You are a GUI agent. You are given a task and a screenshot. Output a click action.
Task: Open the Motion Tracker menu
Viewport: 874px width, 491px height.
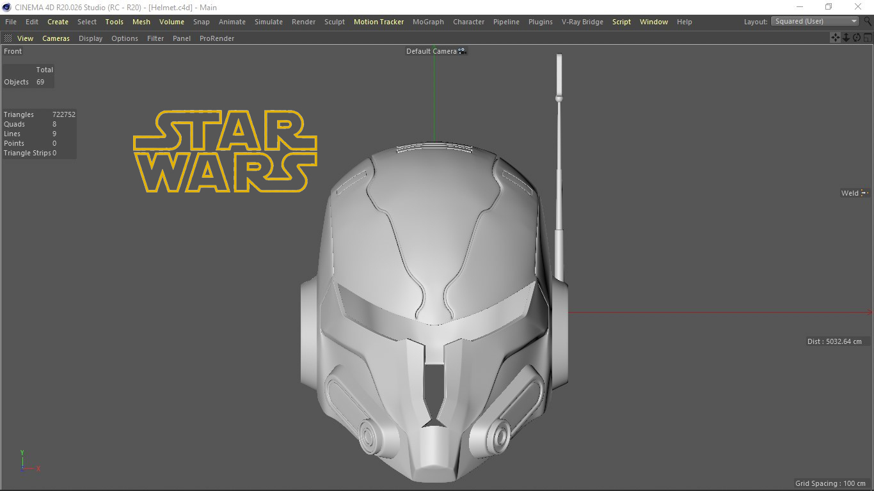click(x=379, y=22)
